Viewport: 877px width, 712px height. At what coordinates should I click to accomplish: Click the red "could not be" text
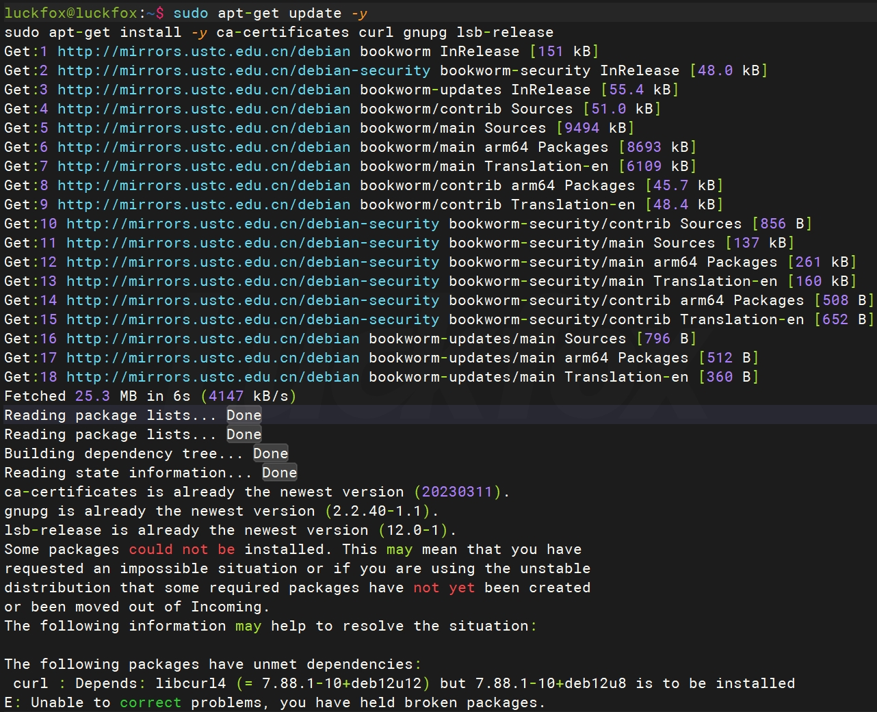[181, 549]
